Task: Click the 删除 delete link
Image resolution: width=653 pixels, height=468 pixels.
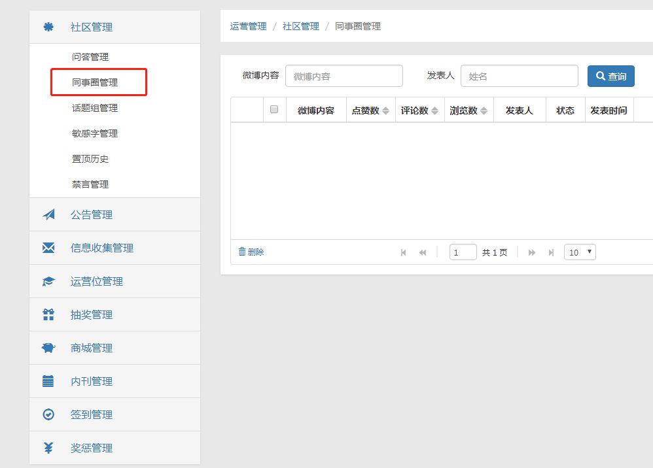Action: (251, 252)
